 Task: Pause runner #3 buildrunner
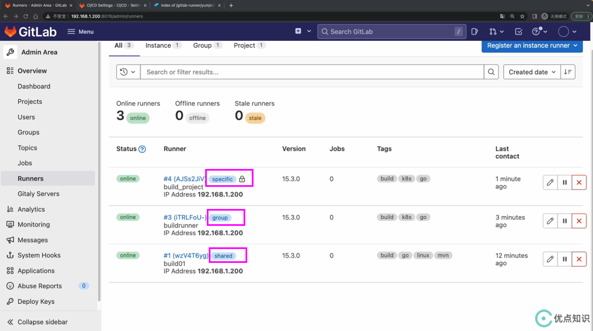tap(565, 221)
